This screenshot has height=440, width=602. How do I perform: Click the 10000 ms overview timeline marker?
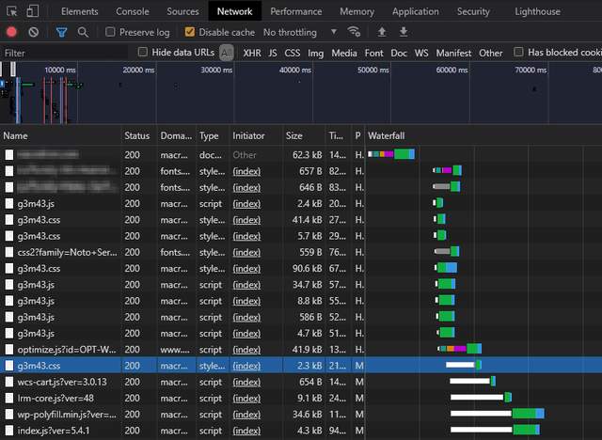coord(60,70)
